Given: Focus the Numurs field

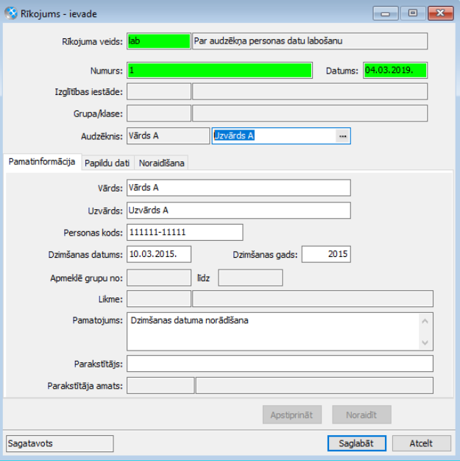Looking at the screenshot, I should [219, 71].
